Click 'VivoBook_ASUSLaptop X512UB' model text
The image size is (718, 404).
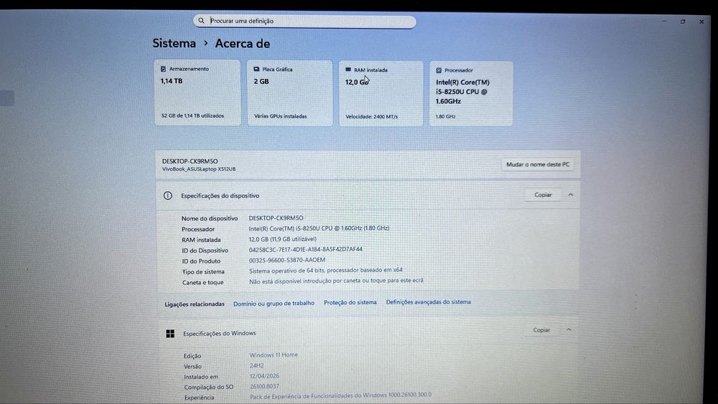[x=199, y=169]
